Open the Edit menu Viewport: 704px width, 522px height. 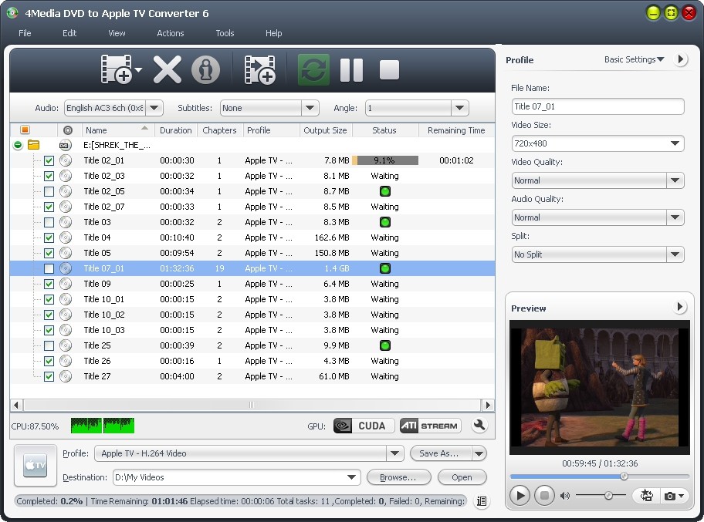pos(69,33)
